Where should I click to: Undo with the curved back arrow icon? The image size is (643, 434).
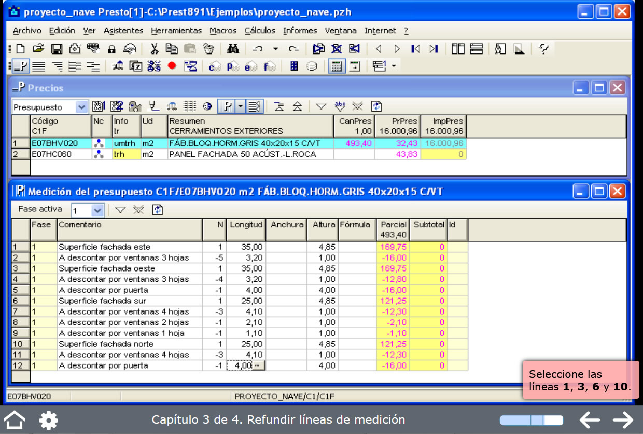pos(258,49)
